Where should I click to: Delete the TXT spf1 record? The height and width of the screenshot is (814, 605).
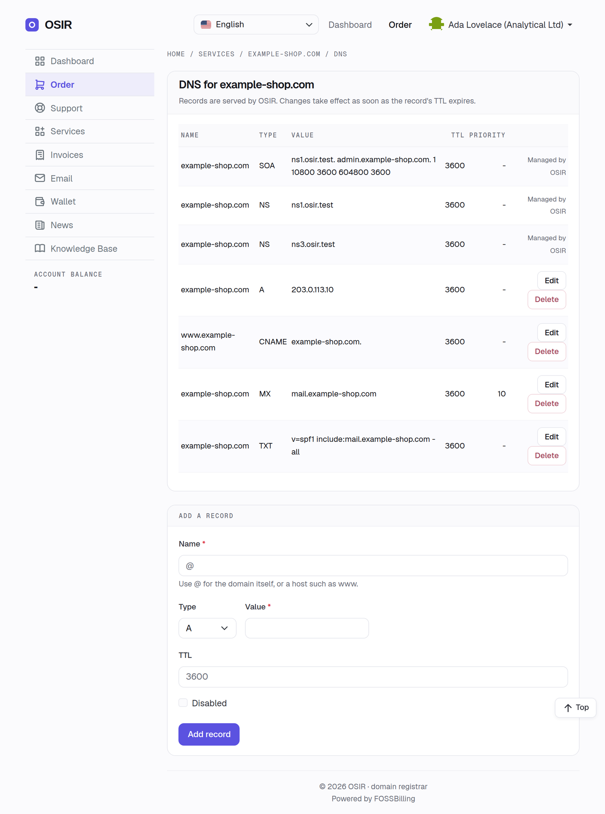coord(546,455)
